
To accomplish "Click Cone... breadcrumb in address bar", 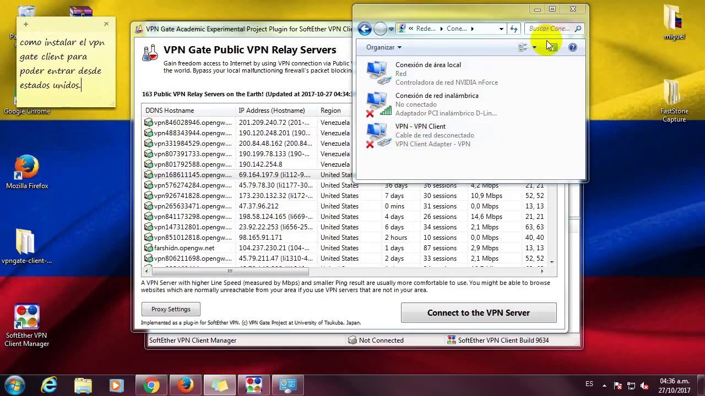I will pyautogui.click(x=457, y=29).
